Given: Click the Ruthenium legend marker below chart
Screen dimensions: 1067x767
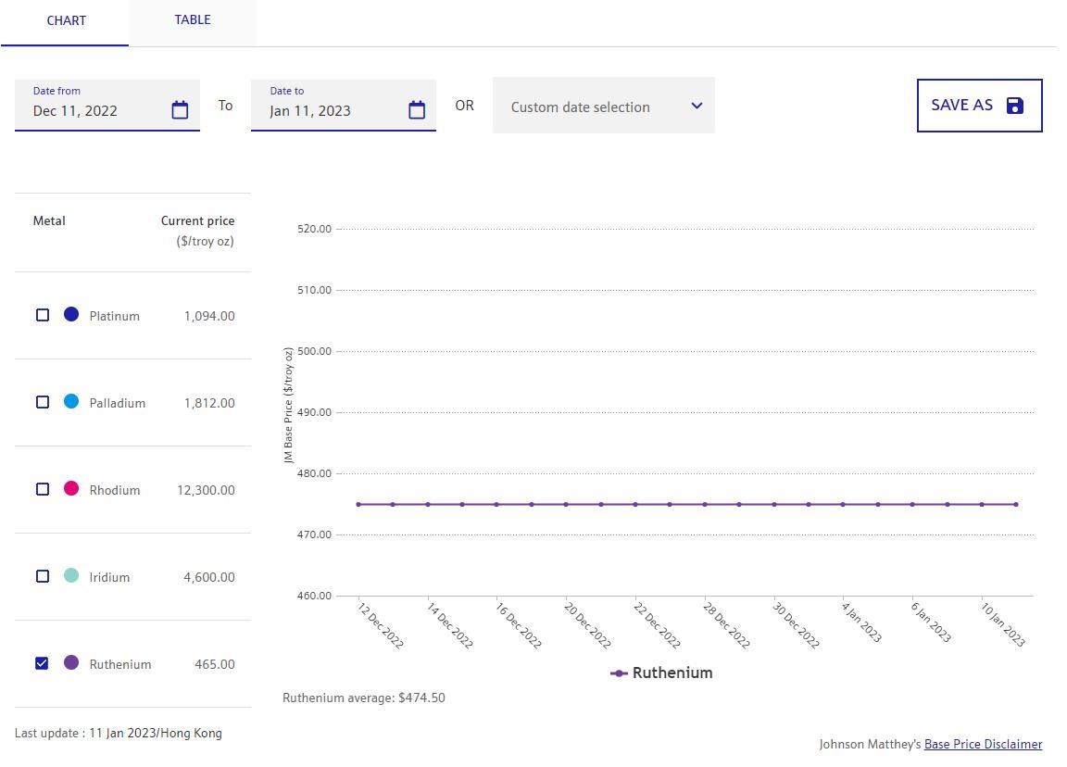Looking at the screenshot, I should [x=619, y=673].
